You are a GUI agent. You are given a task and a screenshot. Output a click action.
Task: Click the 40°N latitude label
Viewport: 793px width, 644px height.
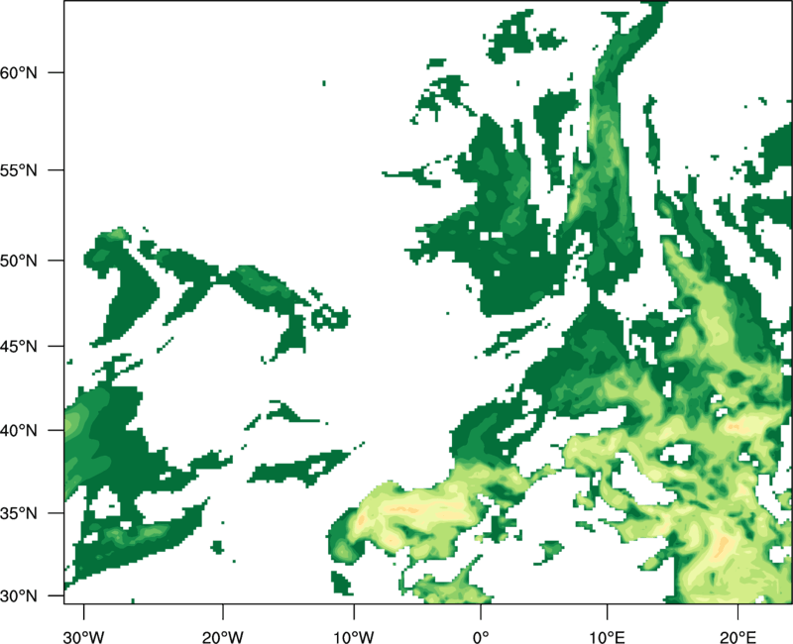click(19, 430)
